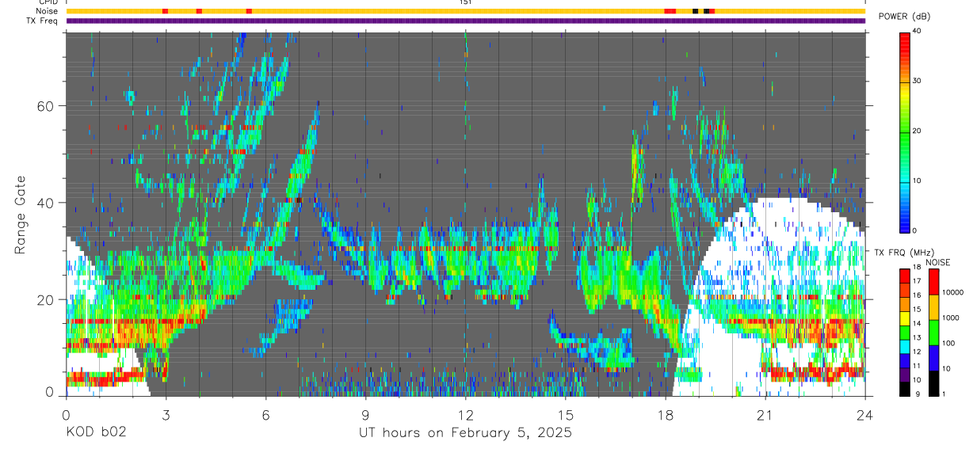Click the 20 tick on Range Gate axis
Image resolution: width=973 pixels, height=449 pixels.
tap(48, 300)
